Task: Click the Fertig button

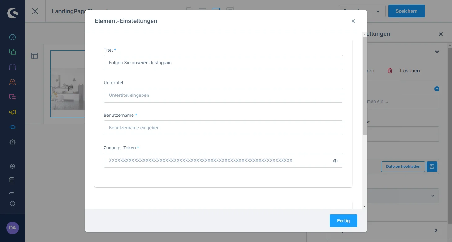Action: [x=343, y=221]
